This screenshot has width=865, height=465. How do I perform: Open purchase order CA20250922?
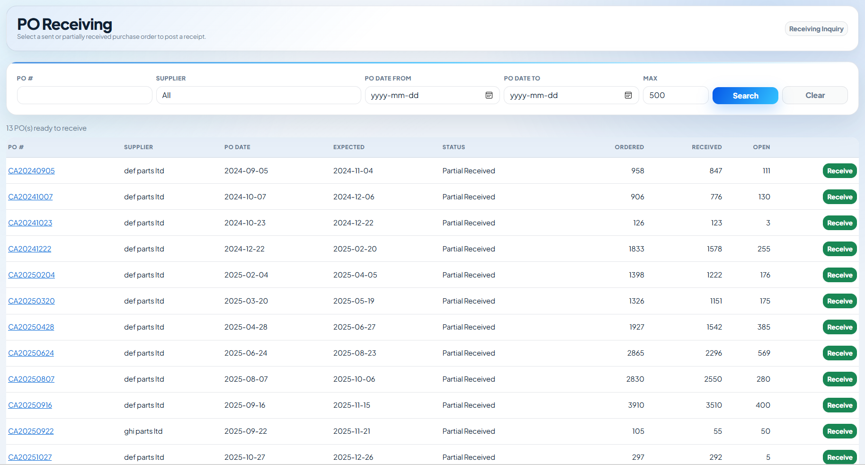click(x=31, y=431)
